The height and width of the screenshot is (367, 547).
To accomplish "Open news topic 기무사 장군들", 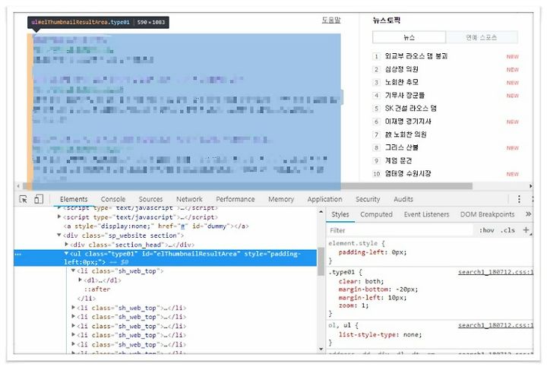I will (405, 95).
